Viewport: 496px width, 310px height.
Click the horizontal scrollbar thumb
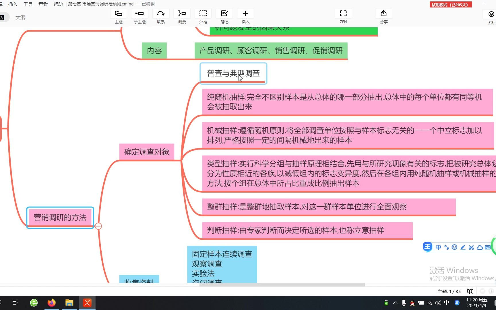coord(282,285)
